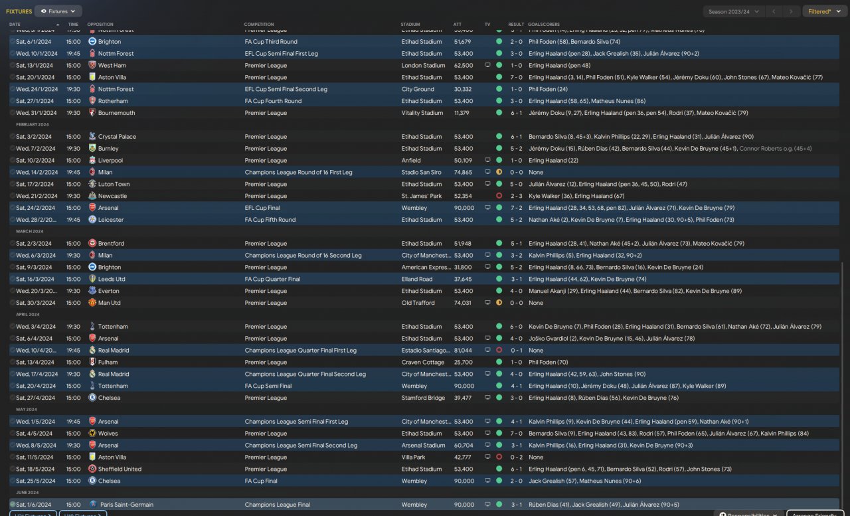Click the red loss indicator in the Newcastle row
Screen dimensions: 850x516
[499, 196]
